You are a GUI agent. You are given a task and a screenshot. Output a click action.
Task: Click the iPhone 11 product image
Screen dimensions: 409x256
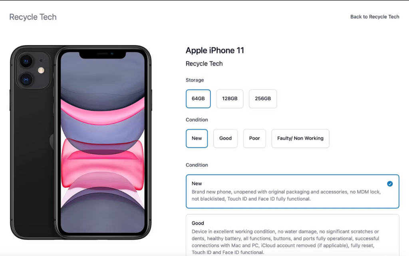[x=81, y=142]
